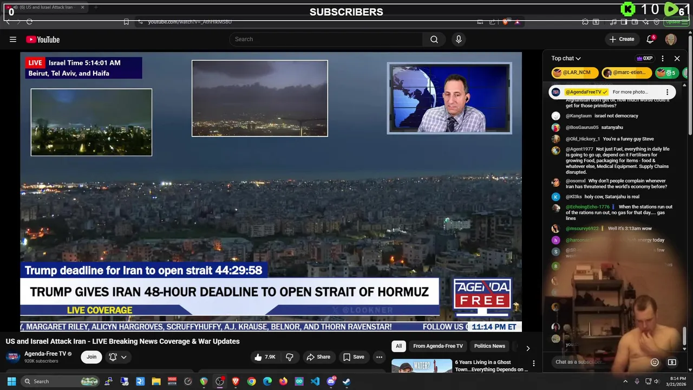Open Visual Studio Code from taskbar
This screenshot has width=693, height=390.
click(315, 381)
